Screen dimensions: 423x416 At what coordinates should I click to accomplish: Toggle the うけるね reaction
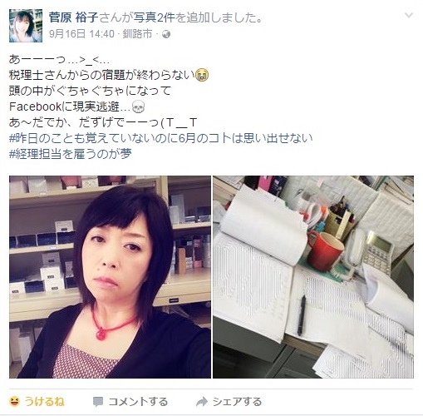37,402
